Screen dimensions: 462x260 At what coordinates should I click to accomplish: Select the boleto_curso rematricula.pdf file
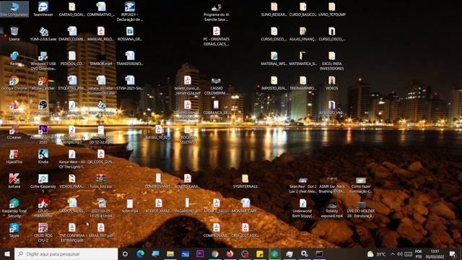pyautogui.click(x=188, y=85)
